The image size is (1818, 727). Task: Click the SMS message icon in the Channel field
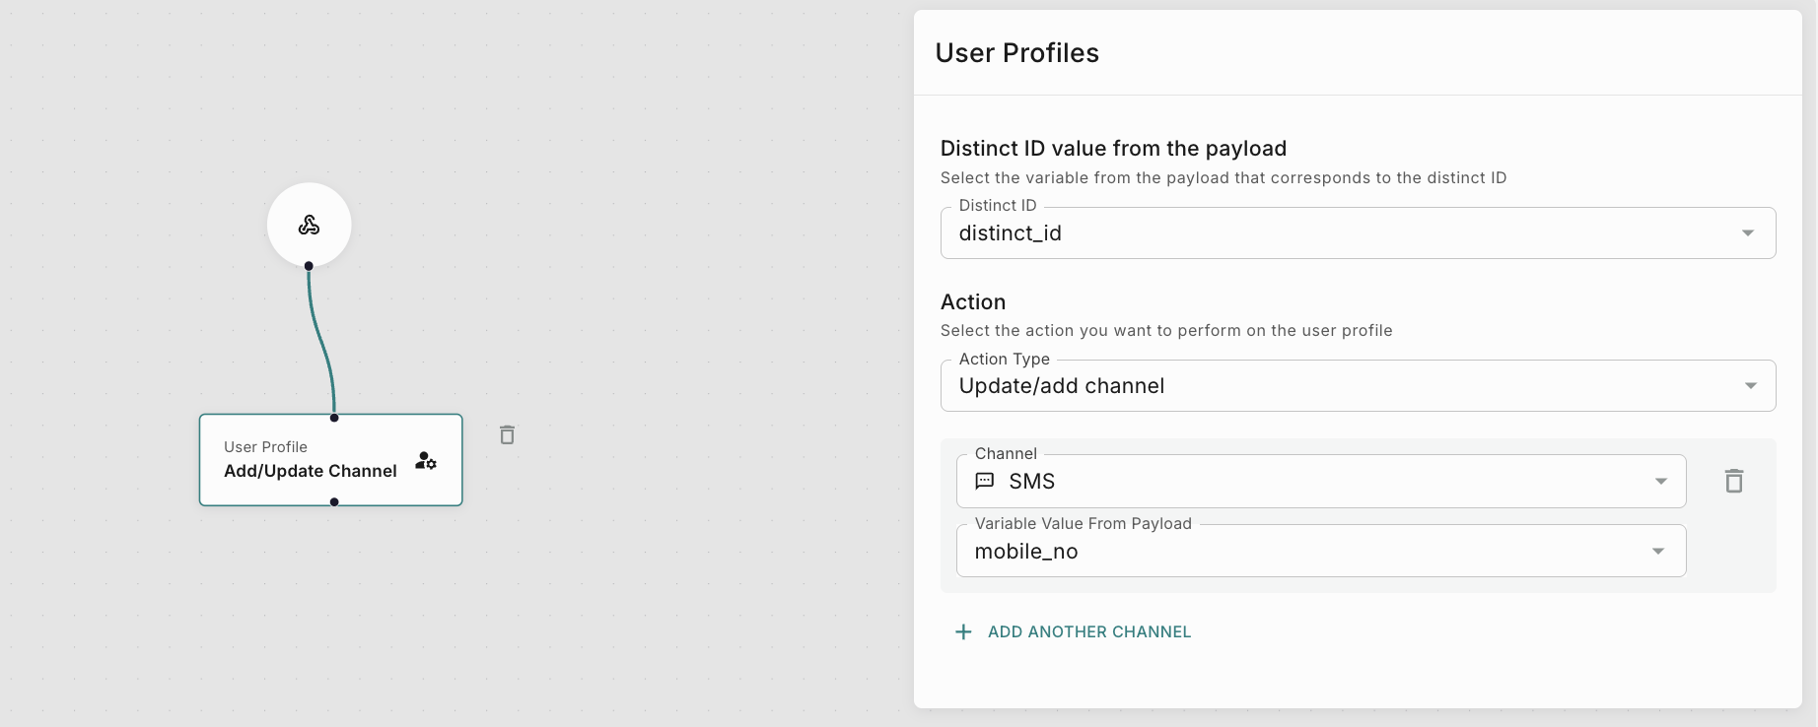(984, 481)
